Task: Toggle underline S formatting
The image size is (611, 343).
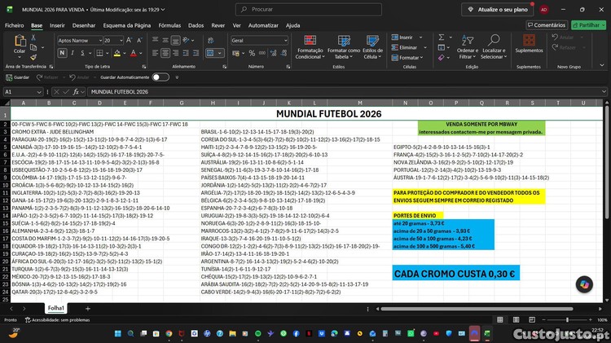Action: (82, 53)
